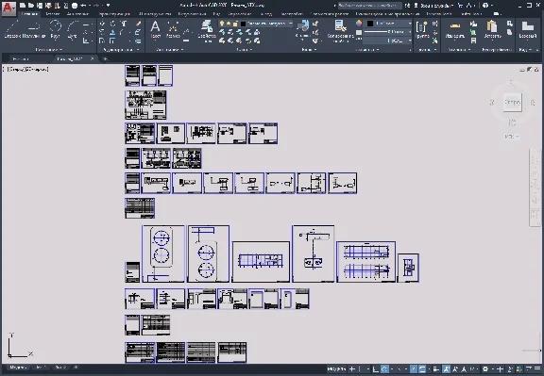Click the Paste (Вставить) button
The image size is (544, 376).
click(492, 29)
